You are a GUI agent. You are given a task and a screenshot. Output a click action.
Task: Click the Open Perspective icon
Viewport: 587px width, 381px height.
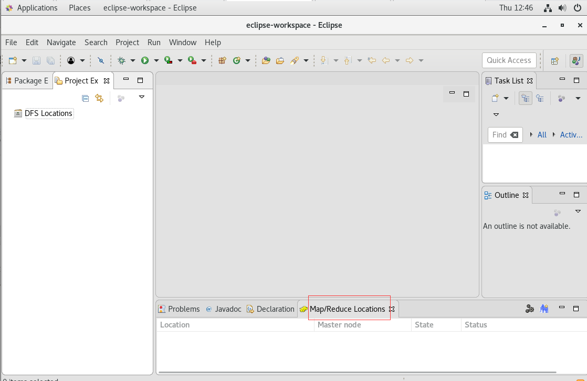(x=555, y=61)
